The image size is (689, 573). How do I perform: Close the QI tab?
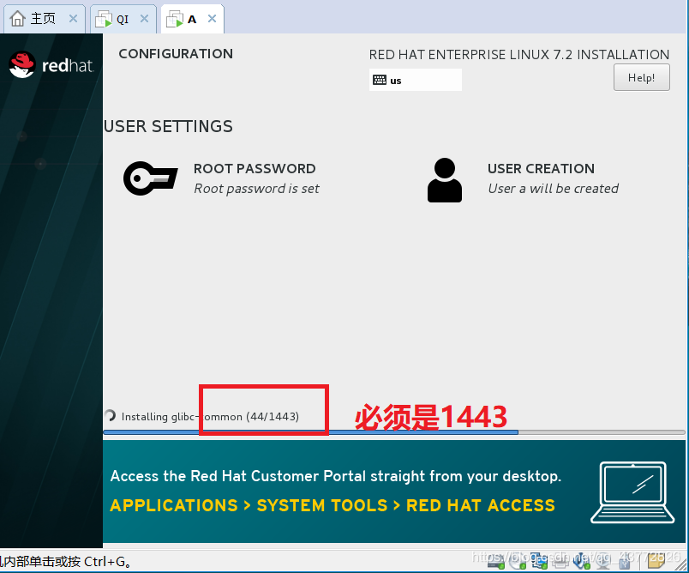pos(144,19)
